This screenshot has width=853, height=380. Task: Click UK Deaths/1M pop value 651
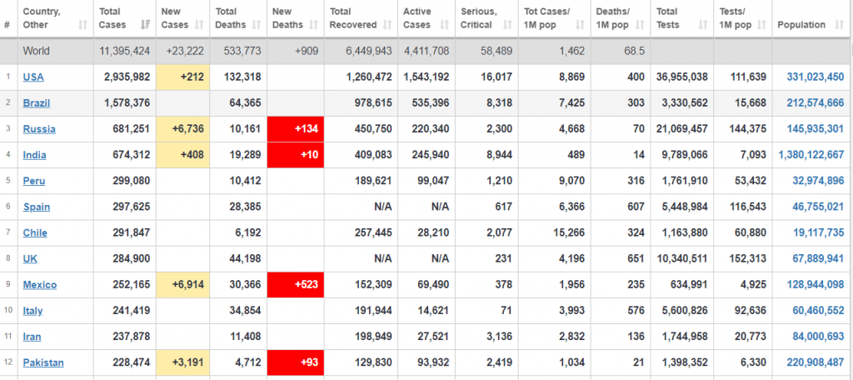pos(636,258)
